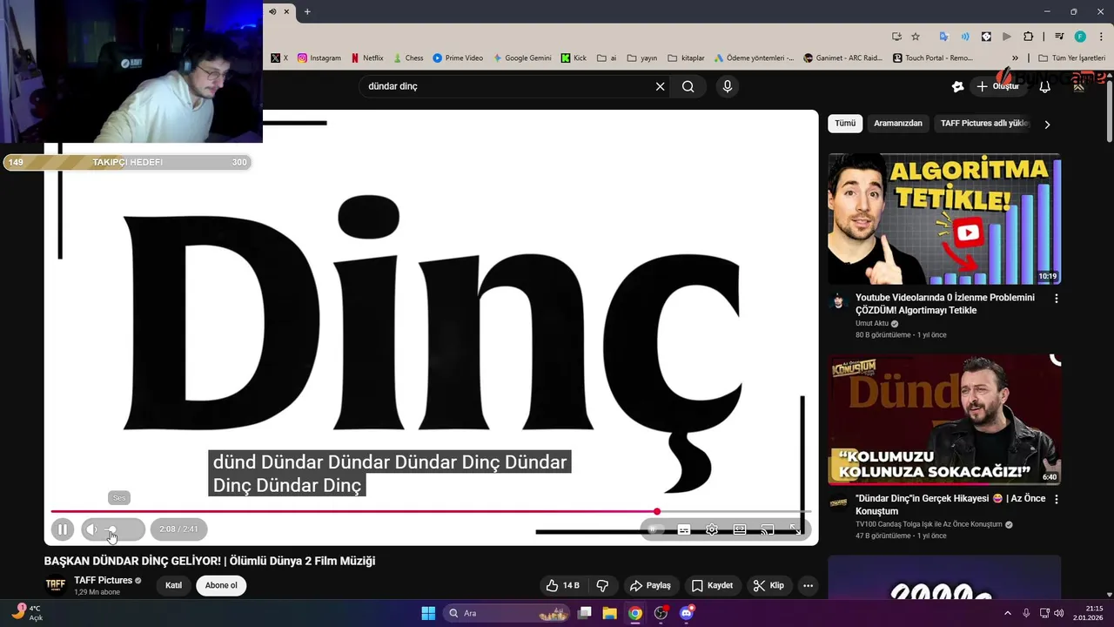The image size is (1114, 627).
Task: Install app icon in address bar
Action: (x=896, y=37)
